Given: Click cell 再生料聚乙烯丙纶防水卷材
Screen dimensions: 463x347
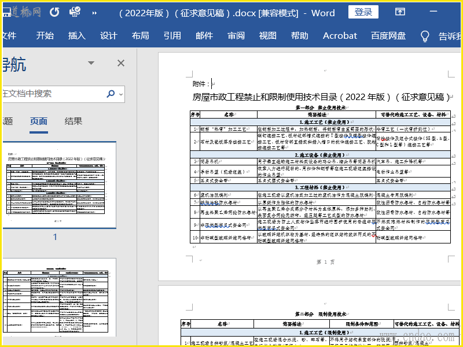Looking at the screenshot, I should (227, 212).
